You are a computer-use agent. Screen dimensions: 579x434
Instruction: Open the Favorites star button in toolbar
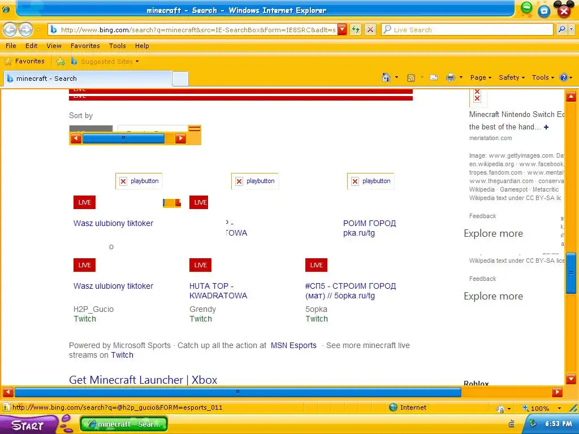tap(24, 61)
